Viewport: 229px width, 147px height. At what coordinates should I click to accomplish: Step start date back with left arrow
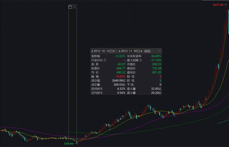(x=92, y=51)
